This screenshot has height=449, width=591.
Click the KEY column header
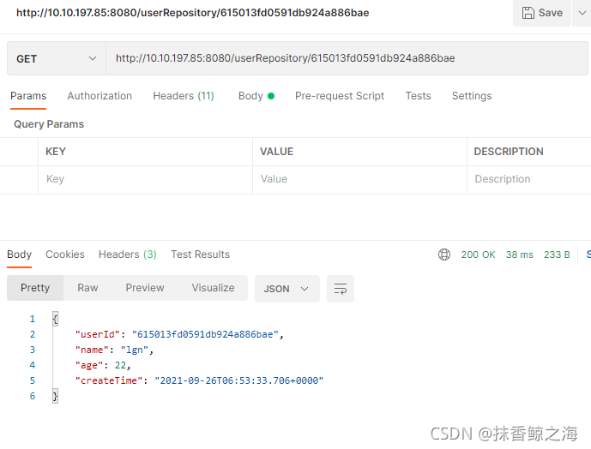[x=56, y=152]
